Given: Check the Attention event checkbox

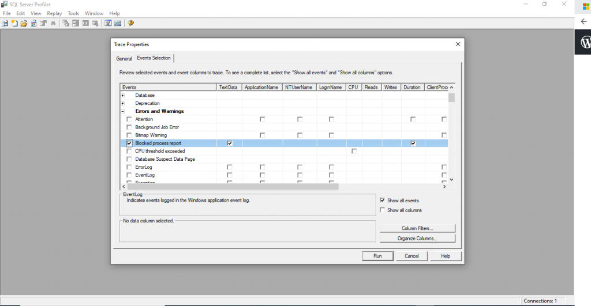Looking at the screenshot, I should (129, 119).
